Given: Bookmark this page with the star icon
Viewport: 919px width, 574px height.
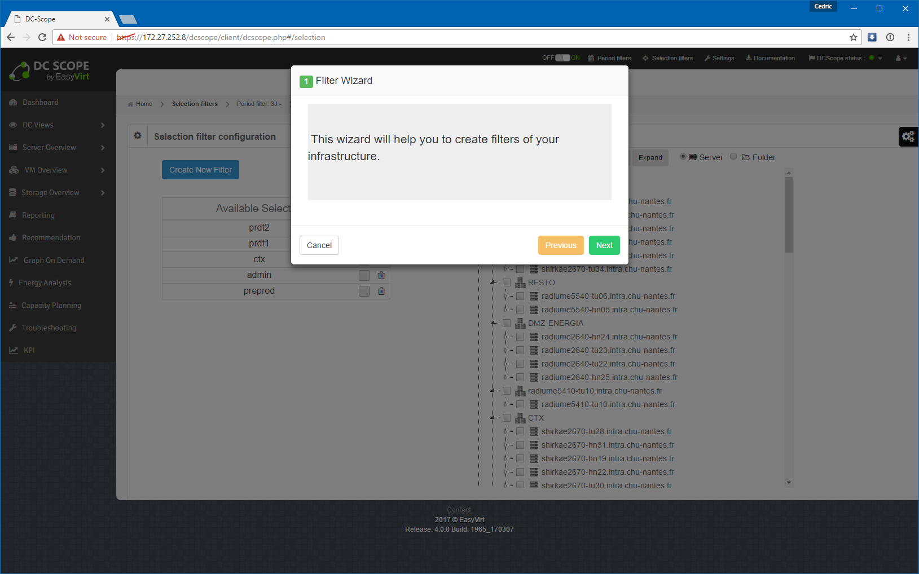Looking at the screenshot, I should coord(853,37).
